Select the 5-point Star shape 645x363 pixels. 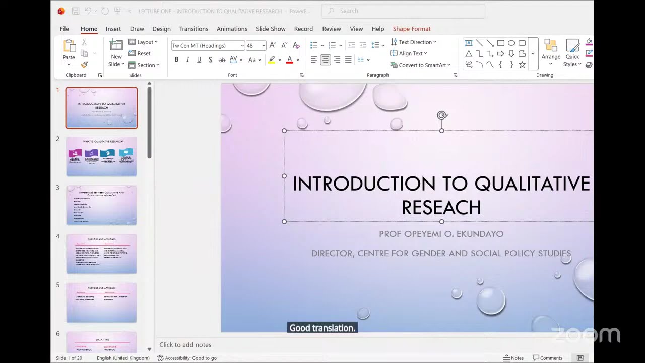pos(522,65)
